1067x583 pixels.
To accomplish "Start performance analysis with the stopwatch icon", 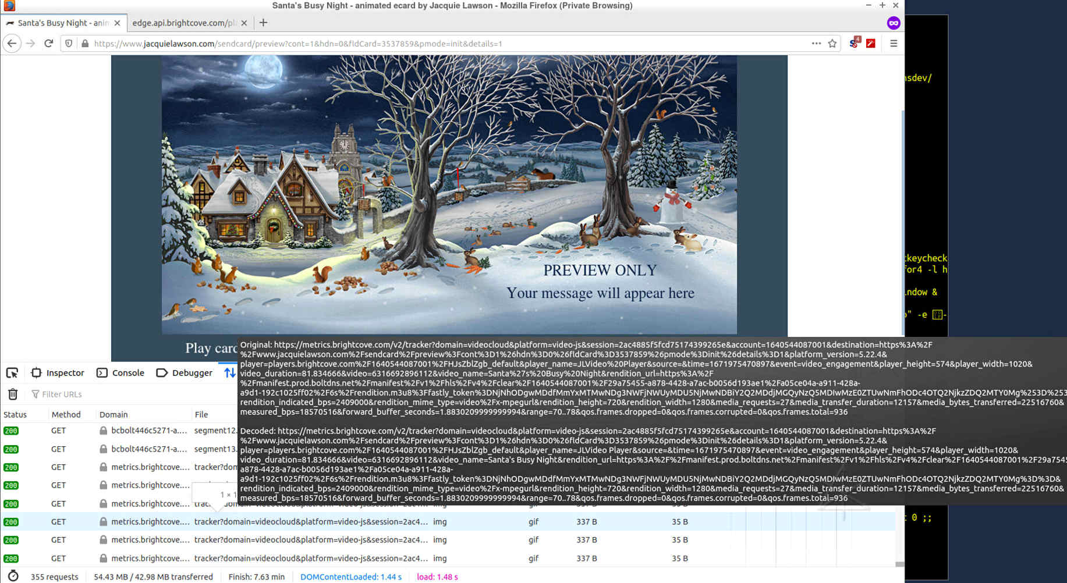I will [13, 577].
